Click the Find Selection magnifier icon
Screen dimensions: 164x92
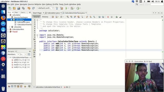coord(68,17)
